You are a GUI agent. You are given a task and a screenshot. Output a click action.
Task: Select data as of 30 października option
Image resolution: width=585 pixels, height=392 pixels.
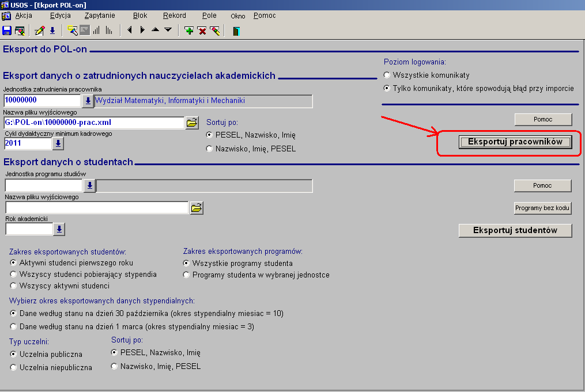pos(13,313)
